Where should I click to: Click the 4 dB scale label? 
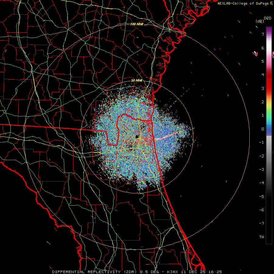(263, 75)
